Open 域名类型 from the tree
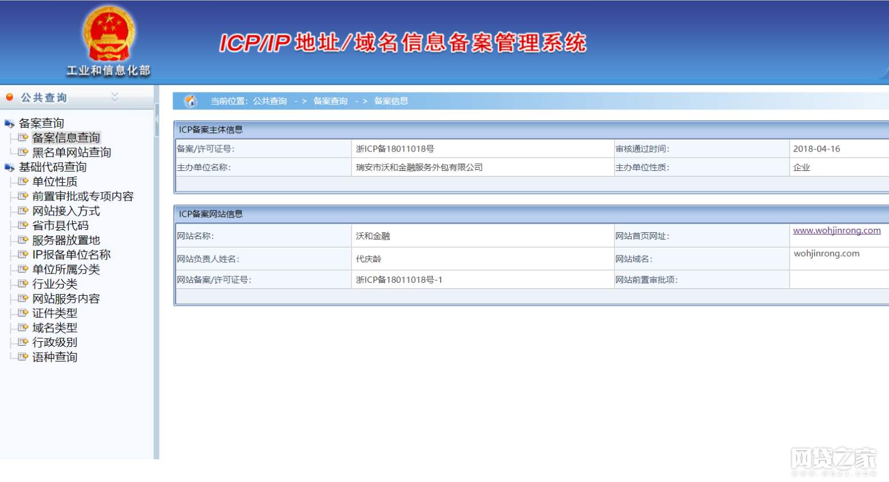Screen dimensions: 889x482 [55, 328]
